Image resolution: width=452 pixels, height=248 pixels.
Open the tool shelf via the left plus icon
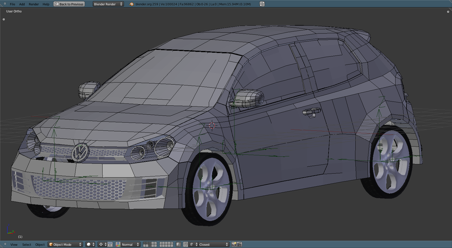point(4,19)
